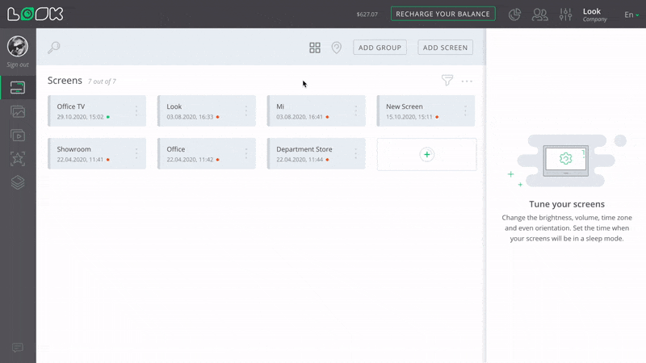Click the Screens heading text
The width and height of the screenshot is (646, 363).
[x=65, y=80]
